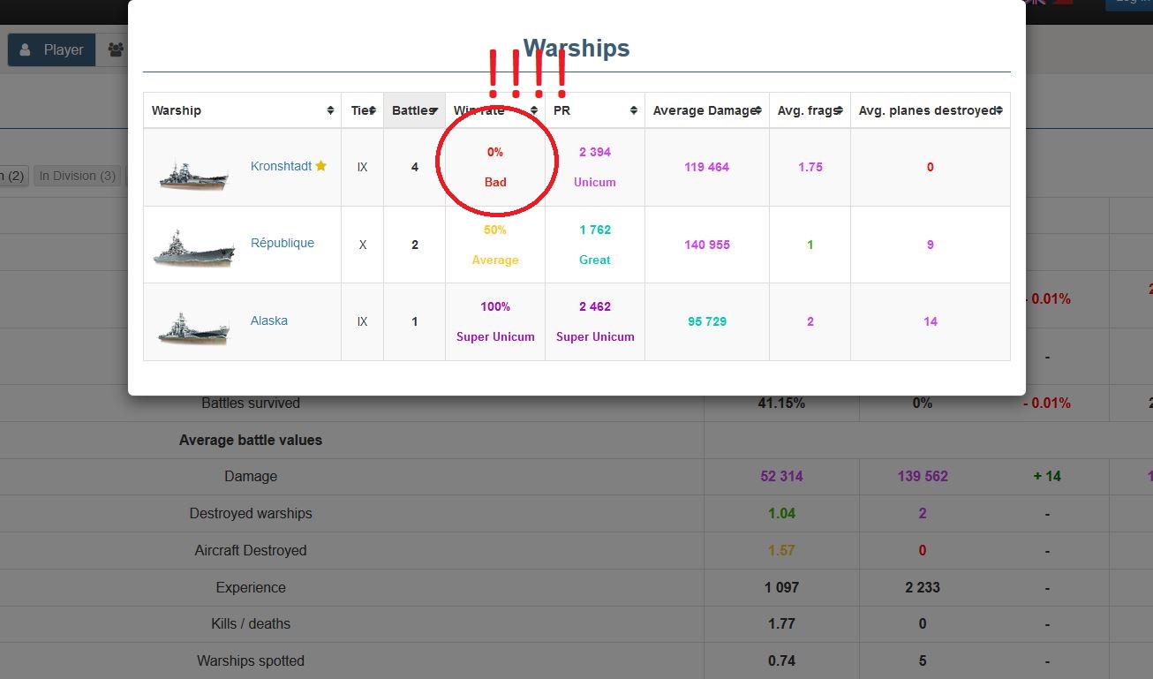The height and width of the screenshot is (679, 1153).
Task: Click République win rate 50% Average
Action: coord(495,245)
